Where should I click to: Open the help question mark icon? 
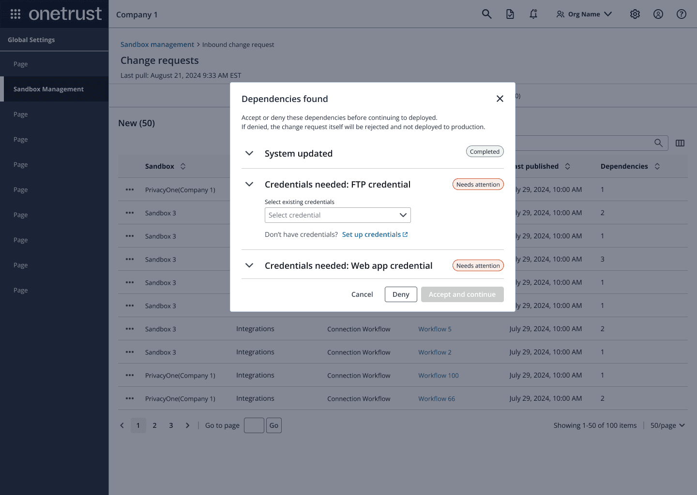click(x=682, y=14)
